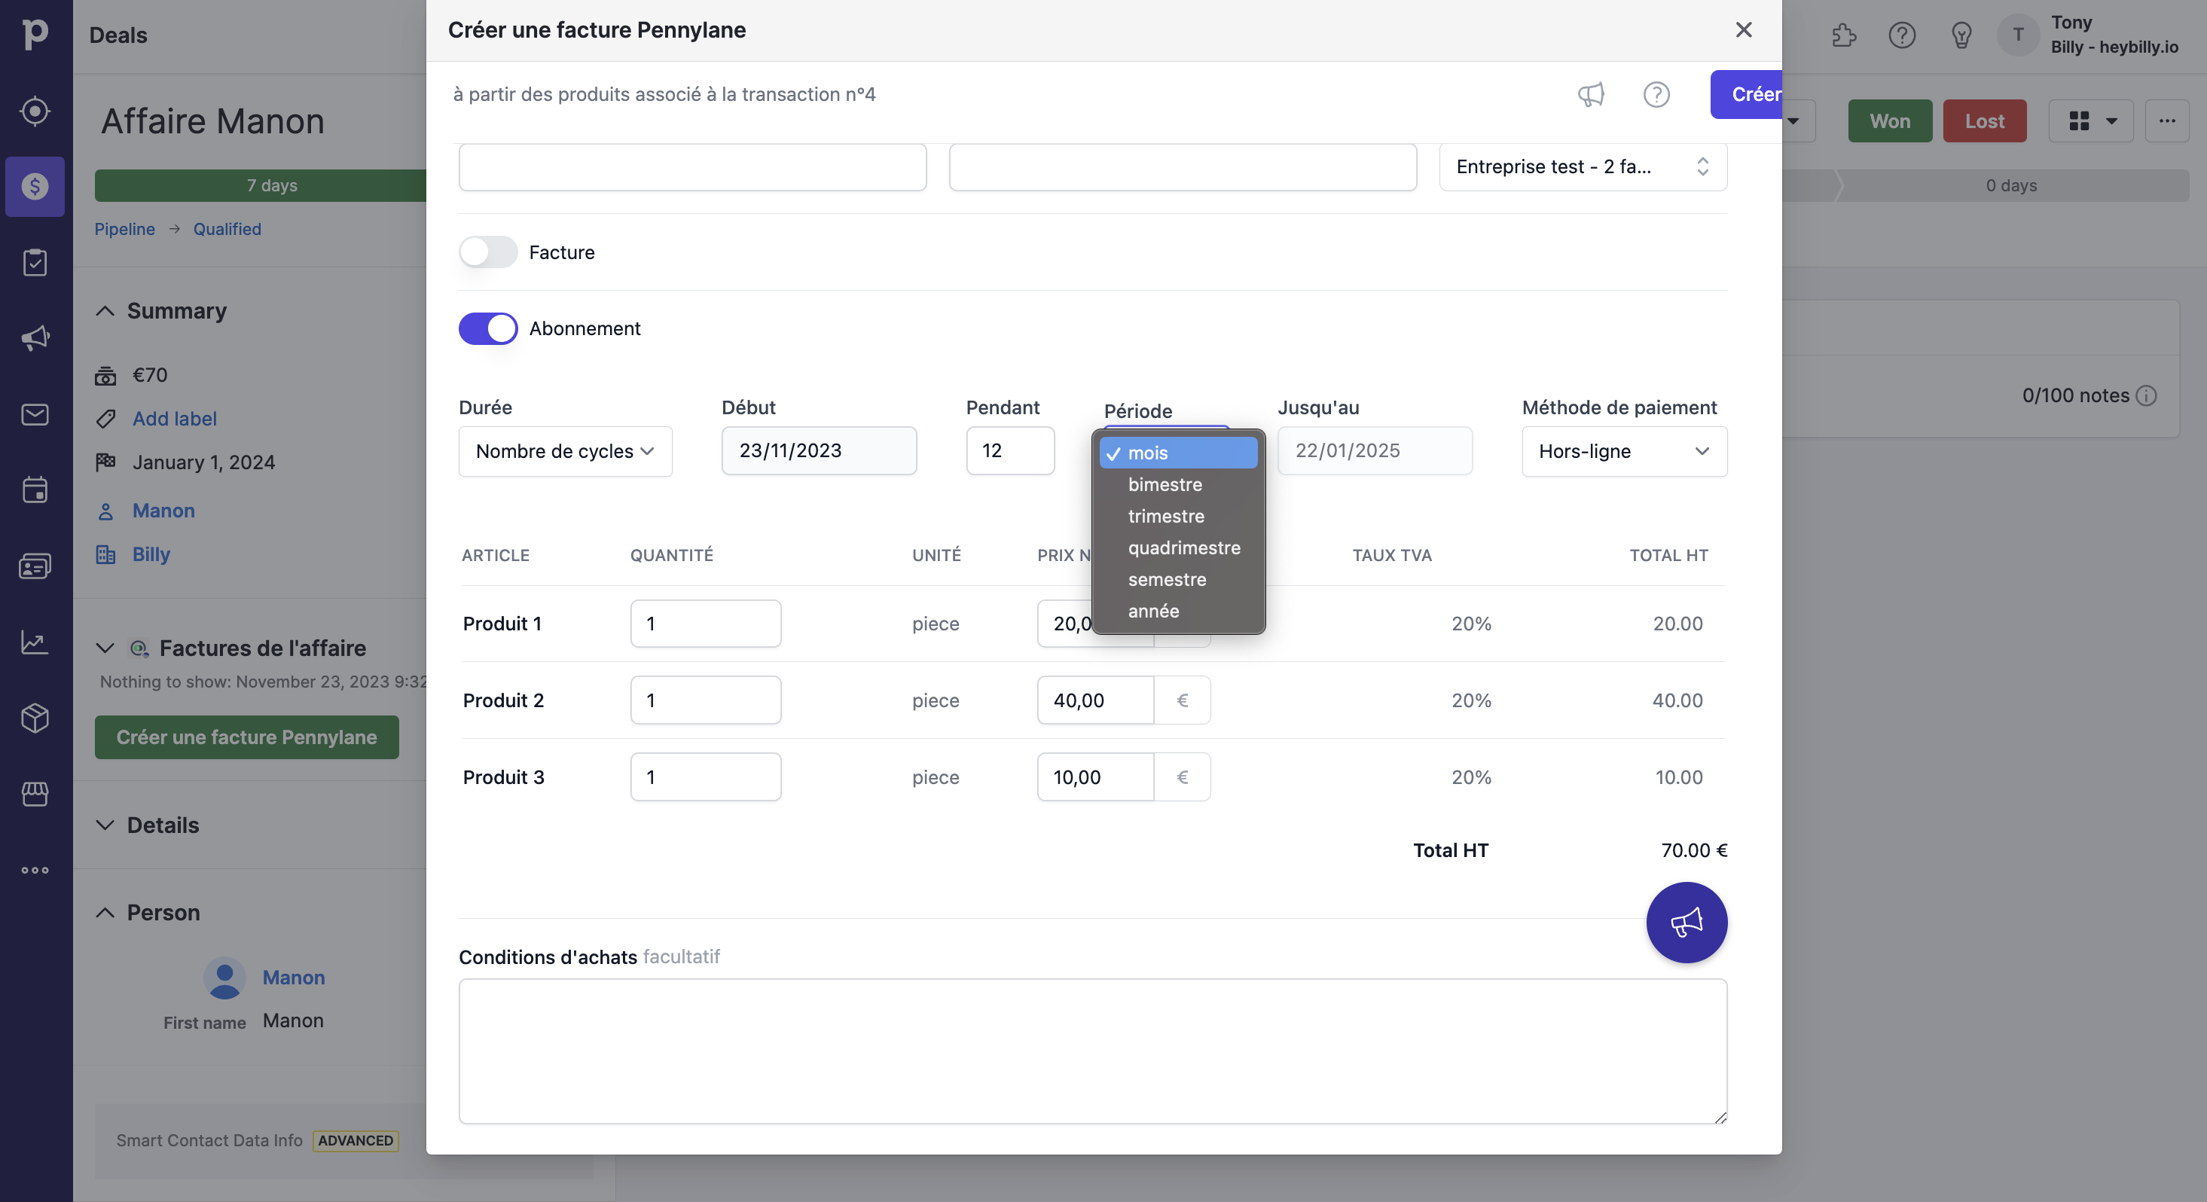Open Insights chart icon in sidebar
Image resolution: width=2207 pixels, height=1202 pixels.
[35, 642]
